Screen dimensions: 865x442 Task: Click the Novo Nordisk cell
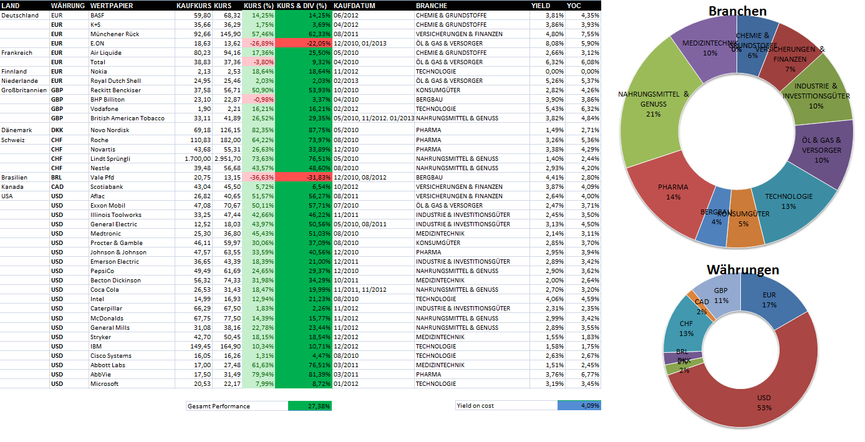click(x=131, y=130)
